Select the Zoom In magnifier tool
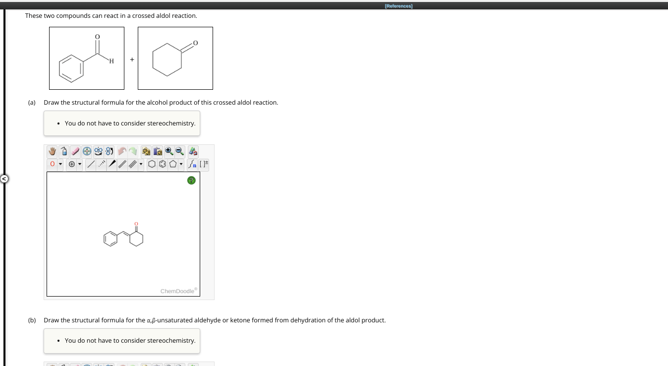This screenshot has height=366, width=668. tap(168, 151)
